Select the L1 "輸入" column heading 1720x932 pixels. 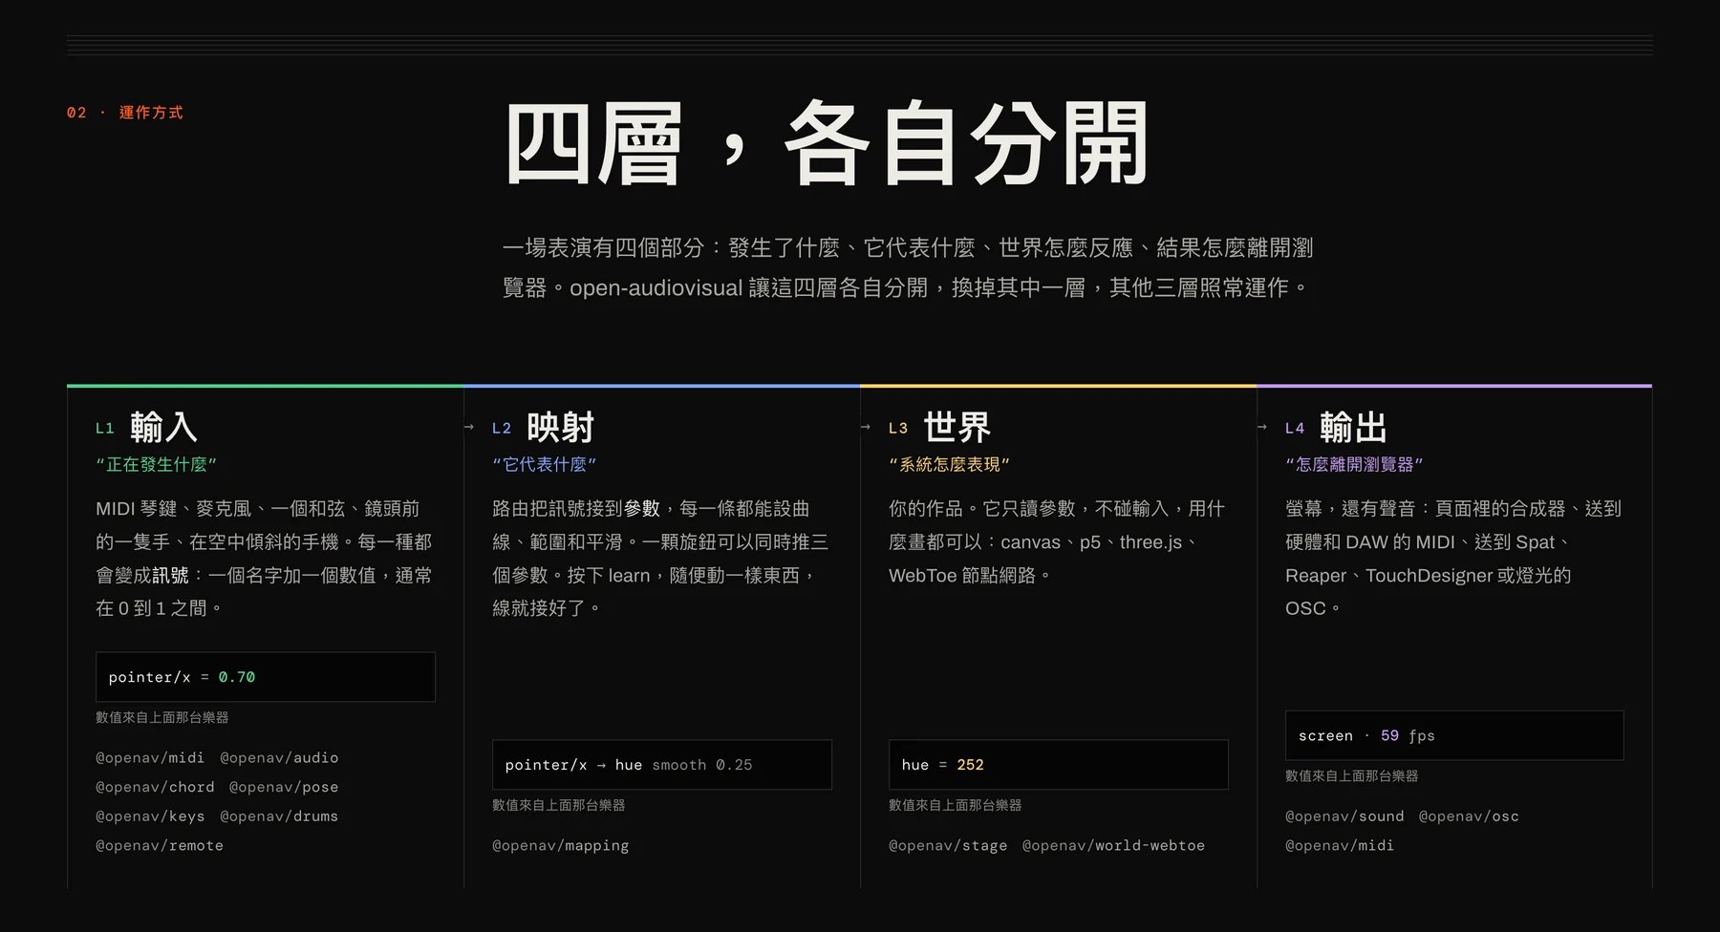click(x=163, y=427)
